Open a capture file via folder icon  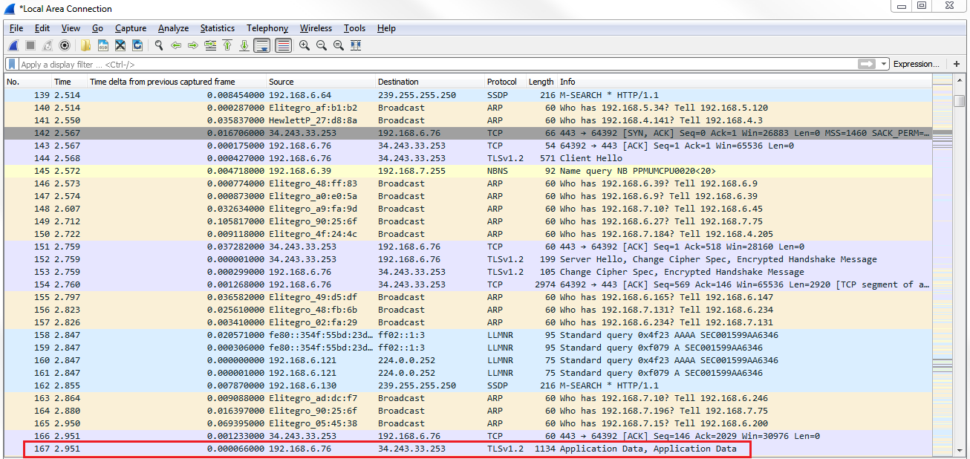(x=86, y=46)
